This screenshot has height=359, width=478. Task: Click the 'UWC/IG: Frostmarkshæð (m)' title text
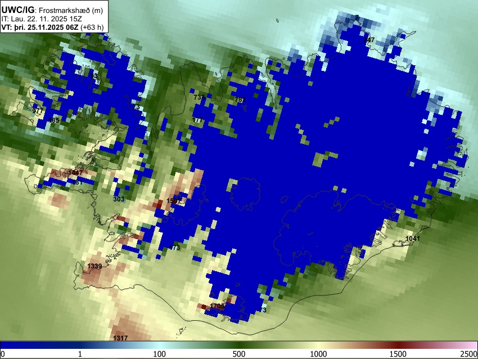(52, 10)
